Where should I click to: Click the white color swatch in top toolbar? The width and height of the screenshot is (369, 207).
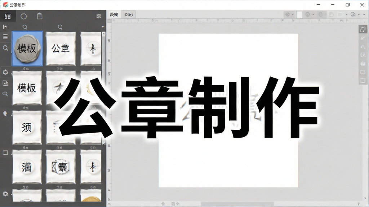click(x=299, y=14)
